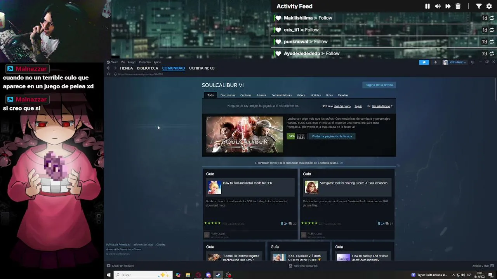This screenshot has width=497, height=279.
Task: Click Añadir un producto
Action: click(120, 266)
